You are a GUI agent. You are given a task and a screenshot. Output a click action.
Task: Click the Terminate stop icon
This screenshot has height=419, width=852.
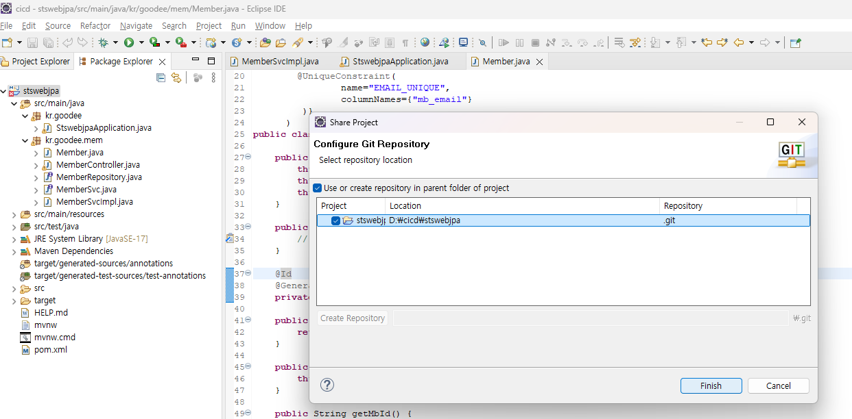(535, 42)
